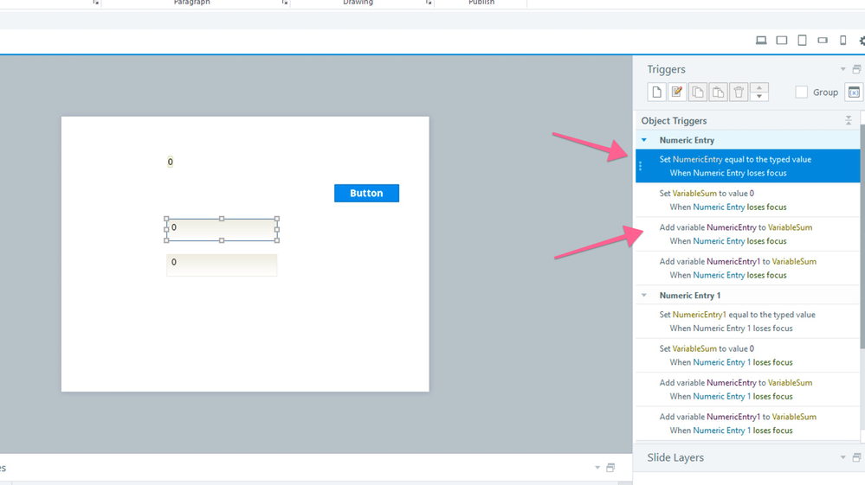Select the Numeric Entry group header
This screenshot has width=865, height=485.
click(x=747, y=140)
